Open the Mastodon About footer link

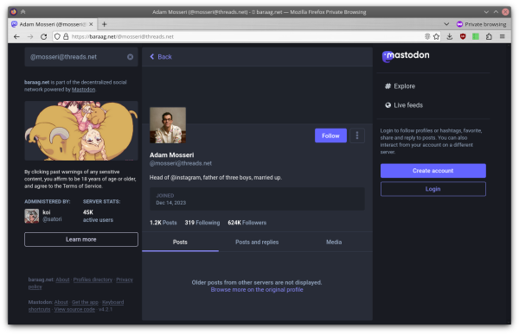[61, 302]
